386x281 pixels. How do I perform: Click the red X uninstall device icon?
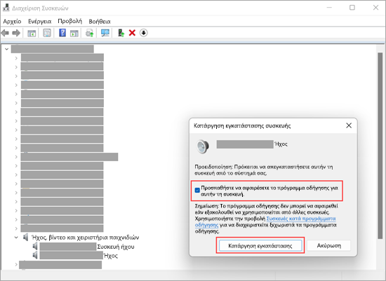point(132,33)
